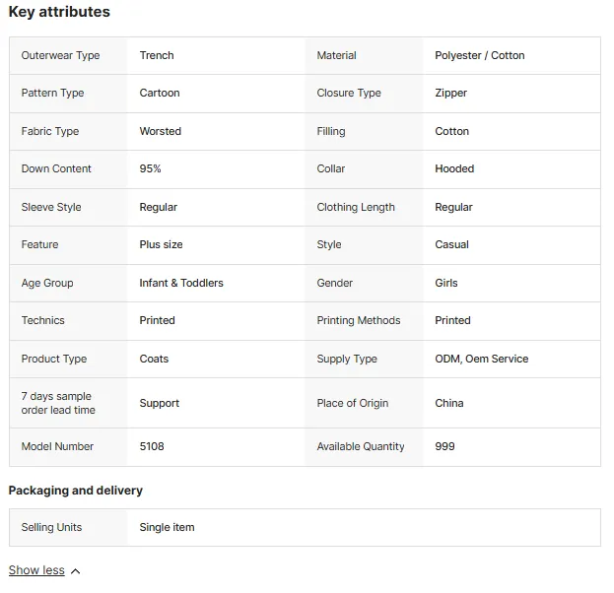Select the model number 5108

152,446
